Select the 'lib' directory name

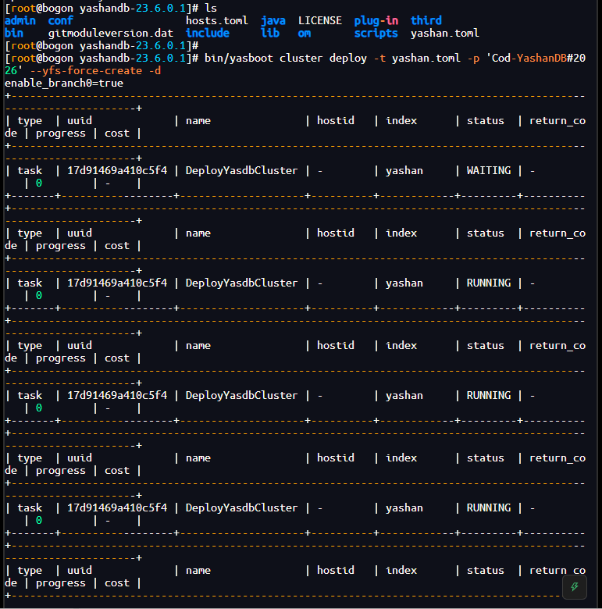[x=270, y=33]
